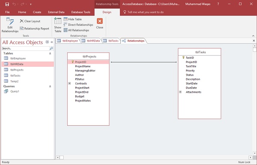The image size is (257, 165).
Task: Close the document window with the X
Action: coord(254,41)
